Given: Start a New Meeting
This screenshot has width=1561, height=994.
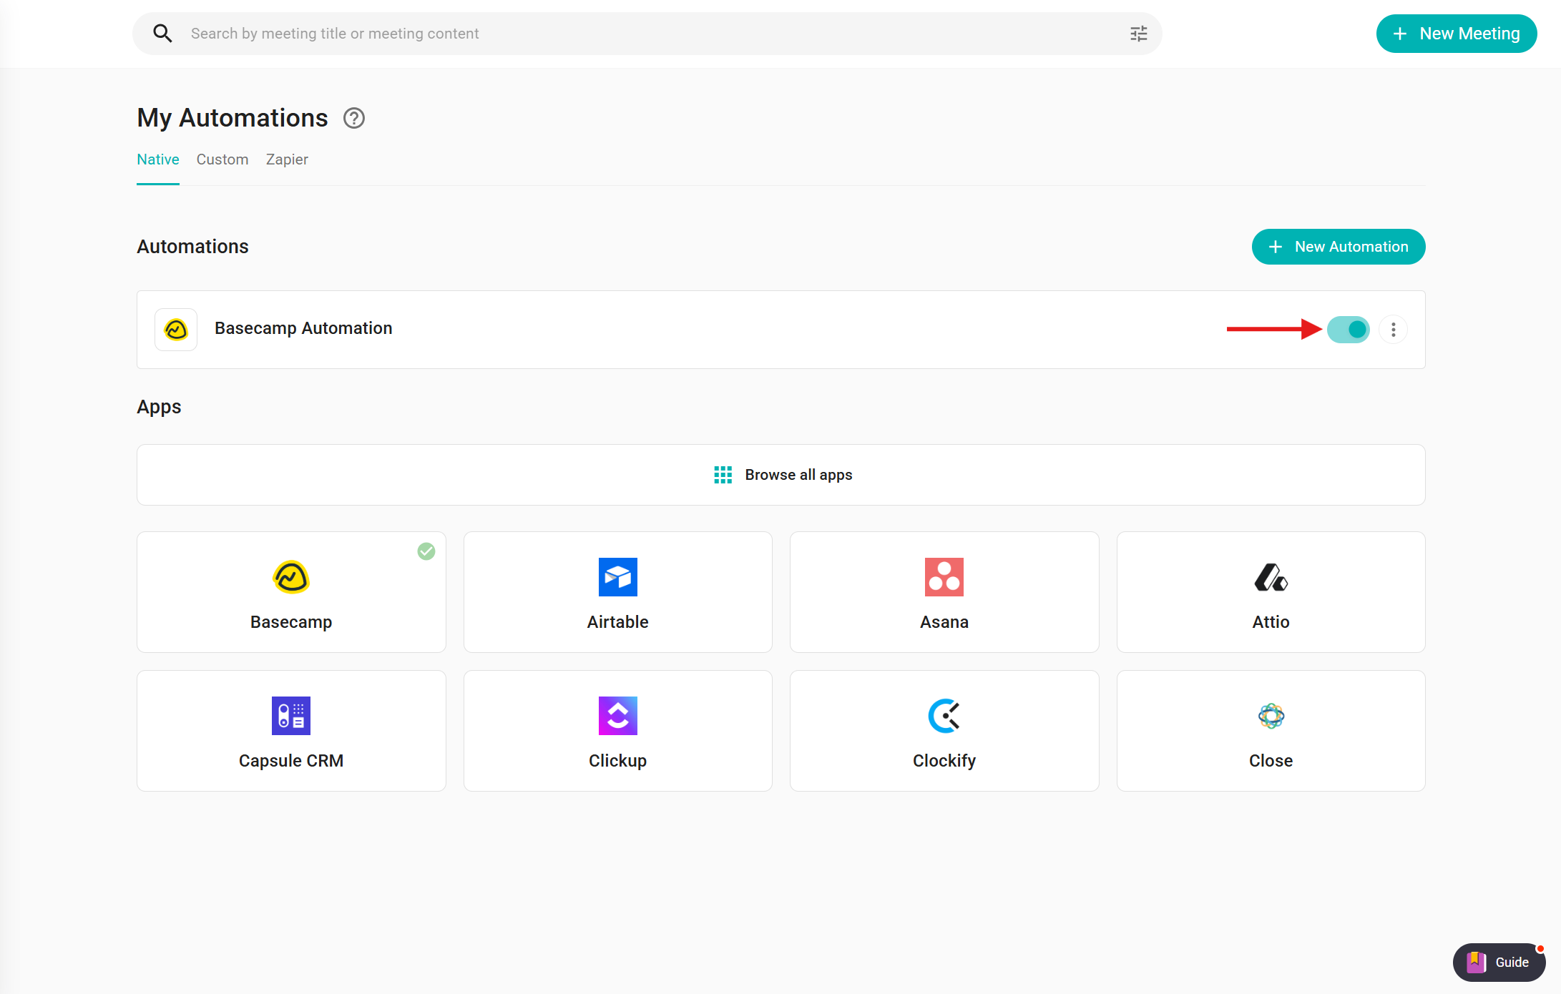Looking at the screenshot, I should 1456,34.
